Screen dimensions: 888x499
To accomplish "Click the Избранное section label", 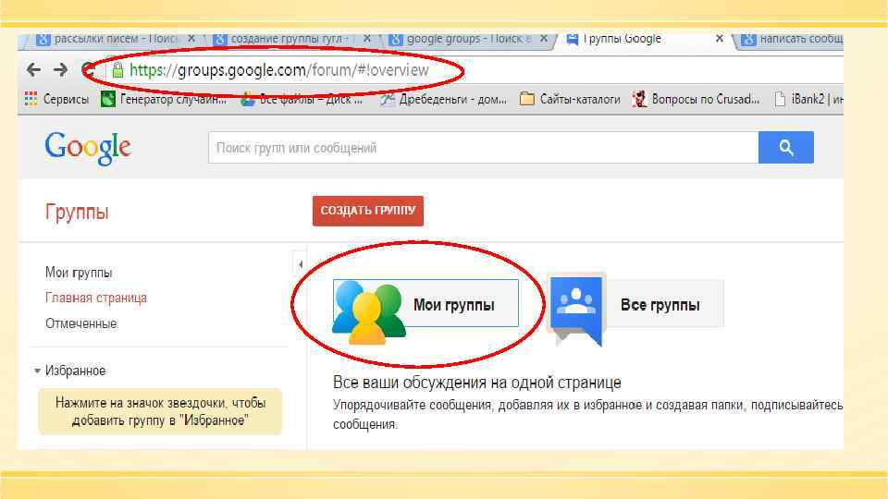I will click(x=75, y=371).
